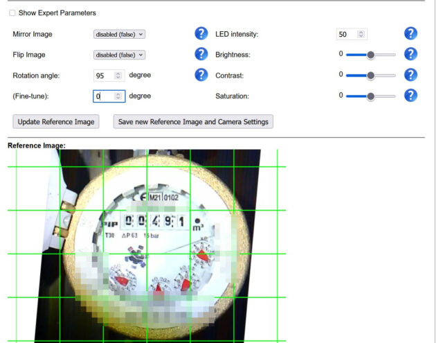Image resolution: width=443 pixels, height=343 pixels.
Task: Click help icon next to Rotation angle
Action: [201, 75]
